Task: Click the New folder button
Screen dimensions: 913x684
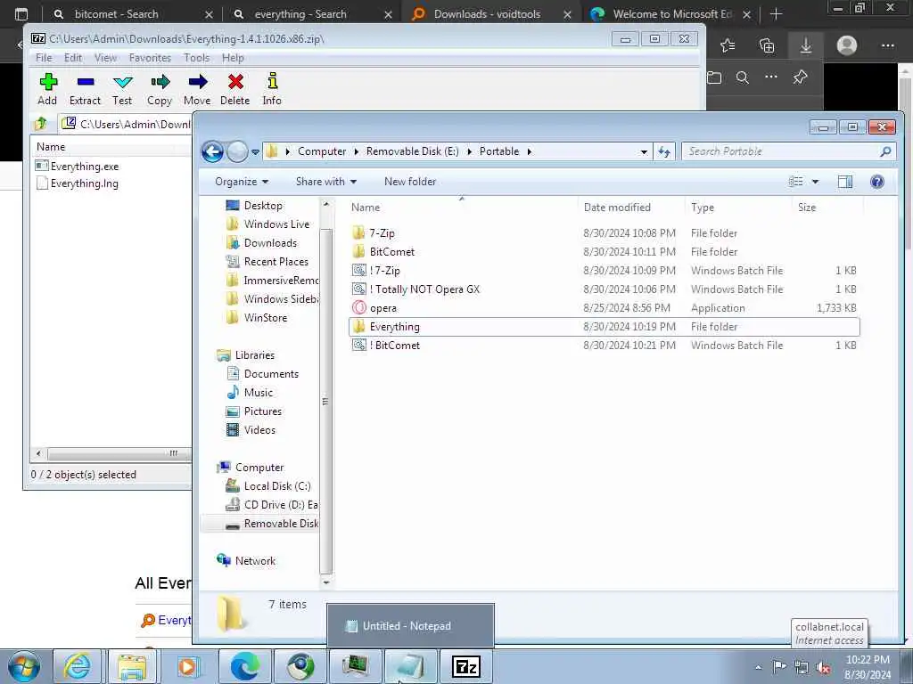Action: (x=410, y=182)
